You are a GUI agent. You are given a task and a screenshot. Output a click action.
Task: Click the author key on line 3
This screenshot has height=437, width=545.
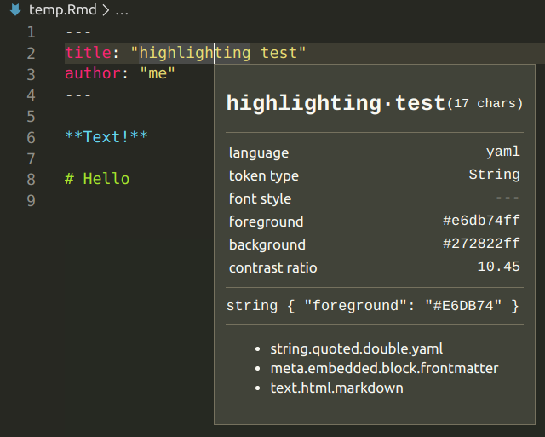93,74
